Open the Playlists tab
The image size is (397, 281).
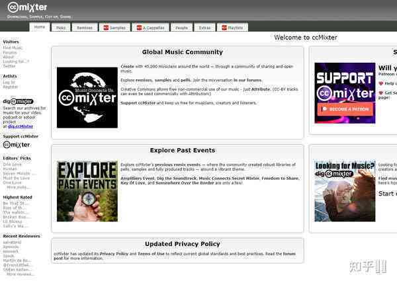tap(232, 28)
